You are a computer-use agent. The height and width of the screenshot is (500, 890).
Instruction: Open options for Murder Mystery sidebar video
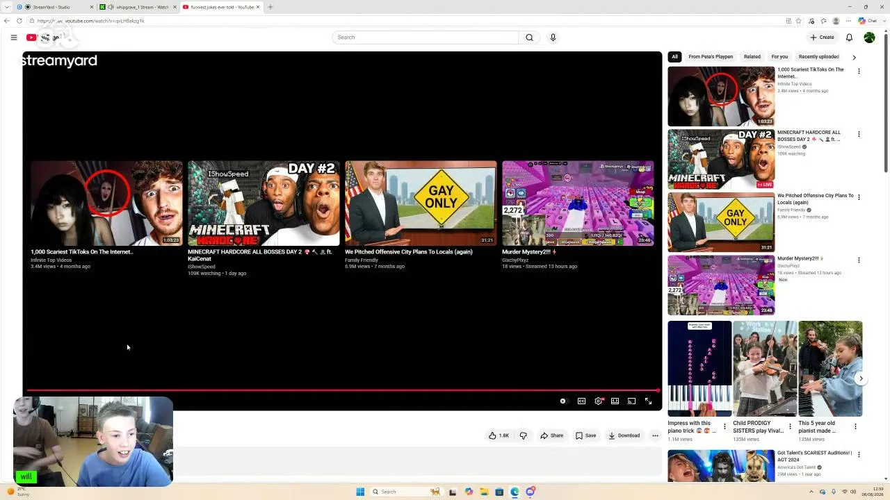coord(859,260)
